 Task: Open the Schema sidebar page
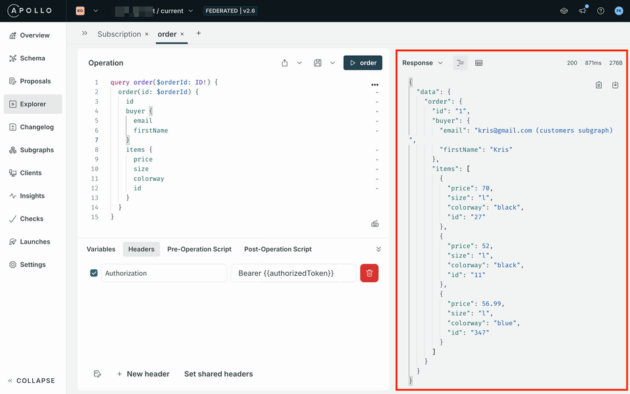pyautogui.click(x=33, y=58)
